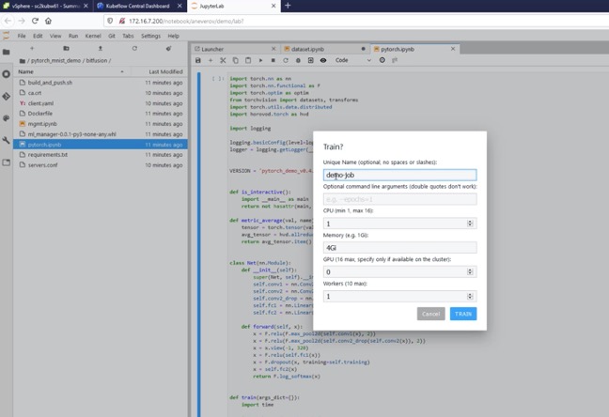Click the CPU count stepper arrows
The height and width of the screenshot is (417, 609).
(x=471, y=224)
